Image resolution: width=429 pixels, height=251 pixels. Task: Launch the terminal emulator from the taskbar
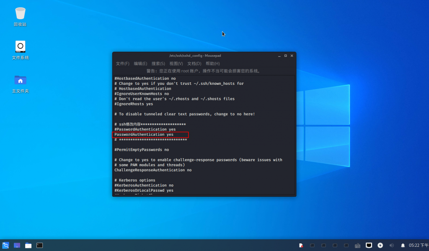(x=39, y=245)
